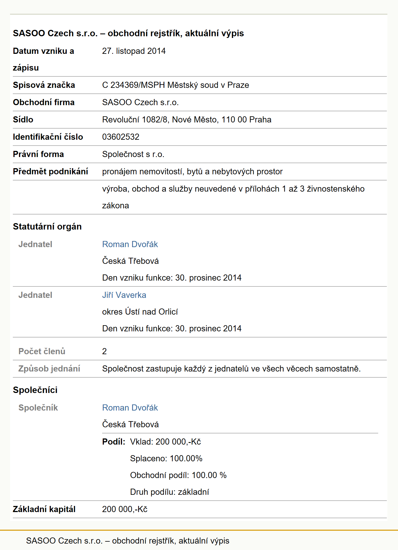This screenshot has height=550, width=398.
Task: Click the Vklad: 200 000,-Kč line
Action: coord(166,442)
